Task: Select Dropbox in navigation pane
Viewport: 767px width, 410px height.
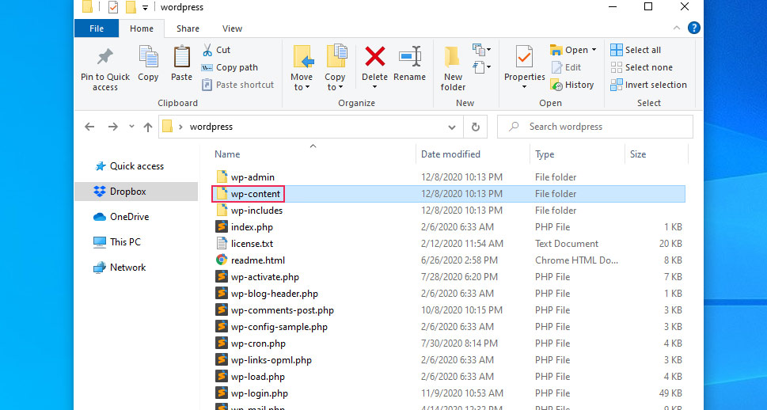Action: point(136,192)
